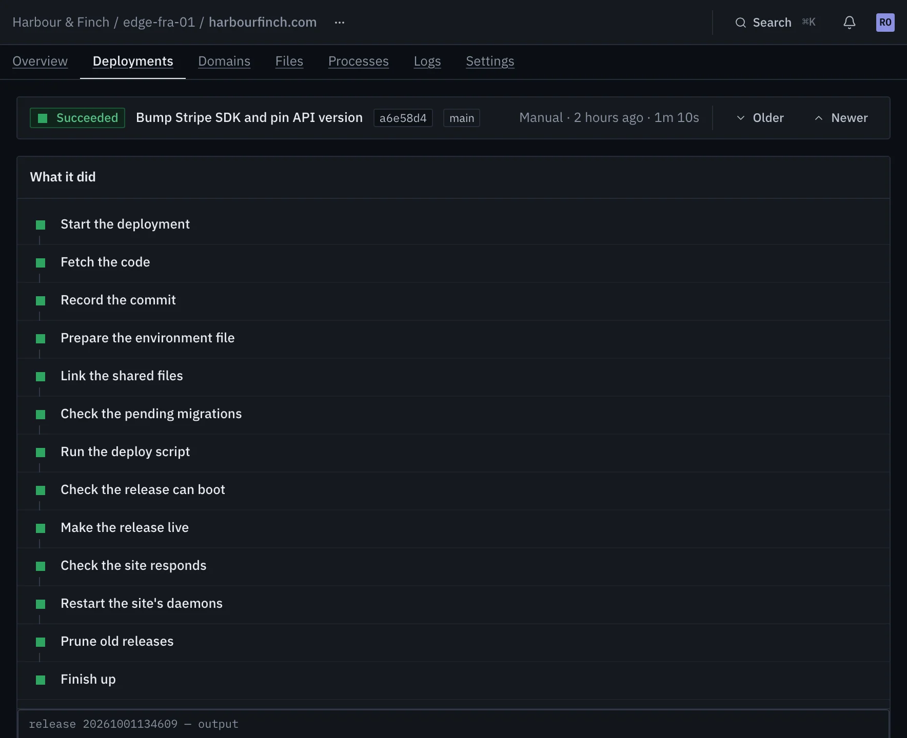This screenshot has height=738, width=907.
Task: Open the Files tab
Action: 289,61
